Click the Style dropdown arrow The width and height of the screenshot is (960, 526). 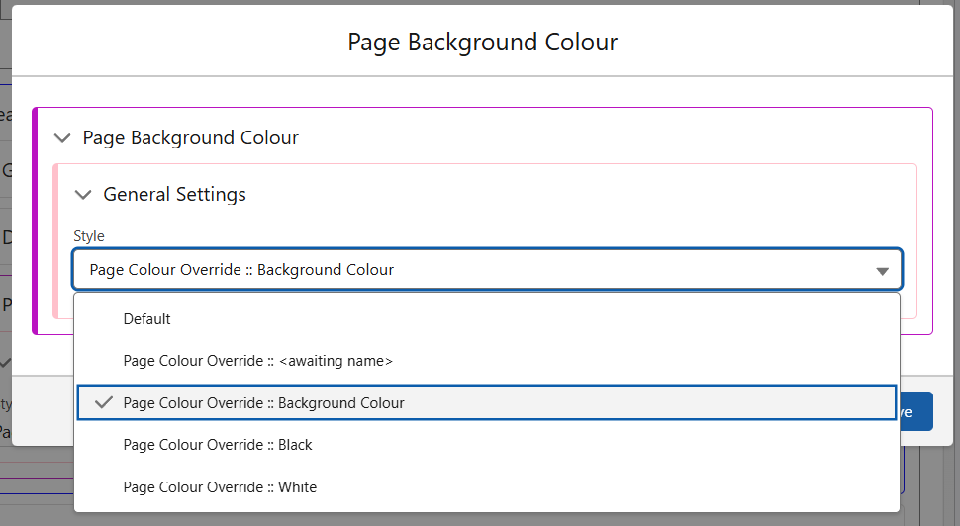pyautogui.click(x=882, y=271)
